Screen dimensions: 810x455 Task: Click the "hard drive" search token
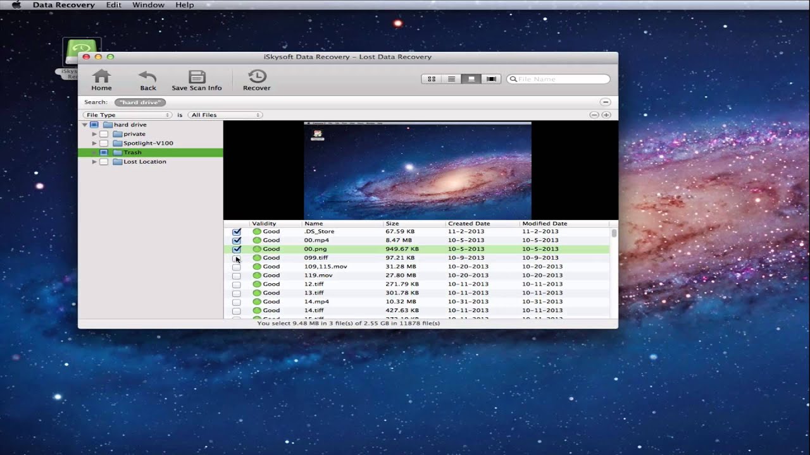(140, 102)
